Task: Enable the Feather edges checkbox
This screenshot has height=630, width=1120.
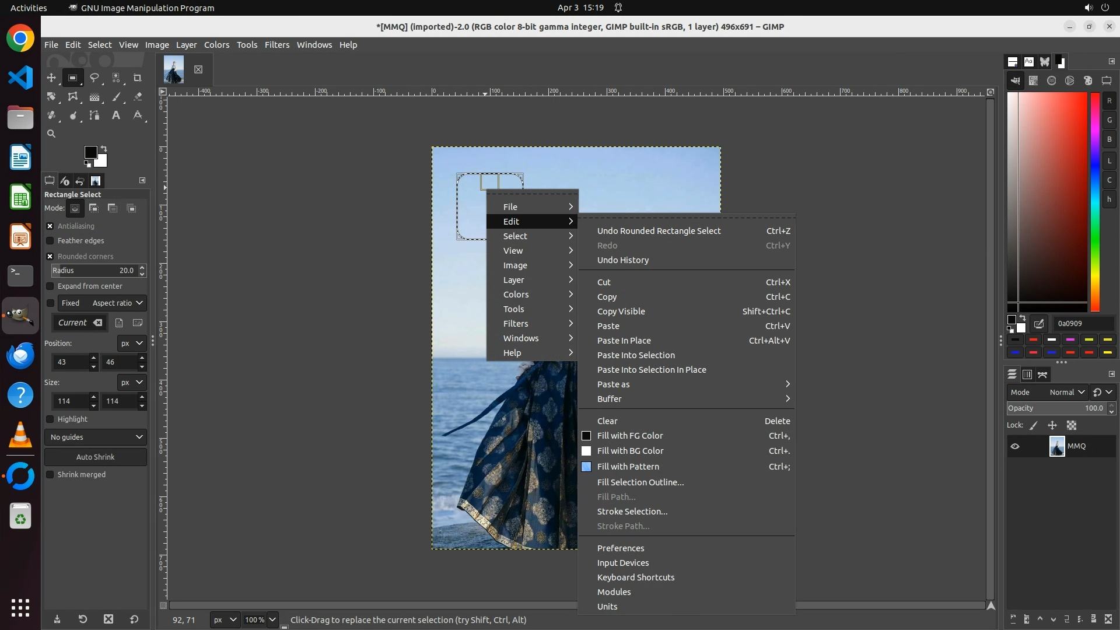Action: pyautogui.click(x=50, y=240)
